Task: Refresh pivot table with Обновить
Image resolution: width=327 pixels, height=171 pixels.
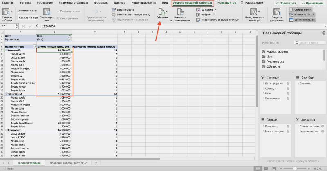Action: 162,14
